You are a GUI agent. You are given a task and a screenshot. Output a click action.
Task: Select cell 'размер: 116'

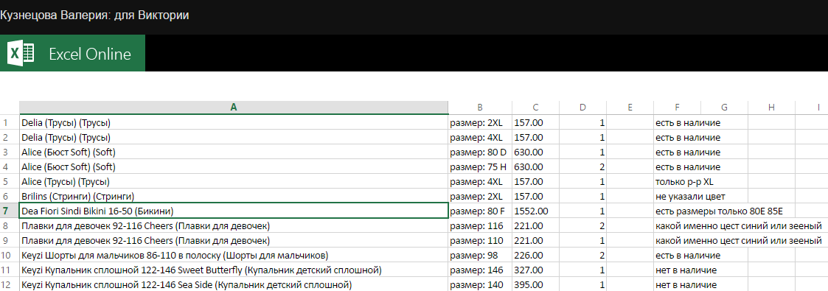tap(480, 226)
